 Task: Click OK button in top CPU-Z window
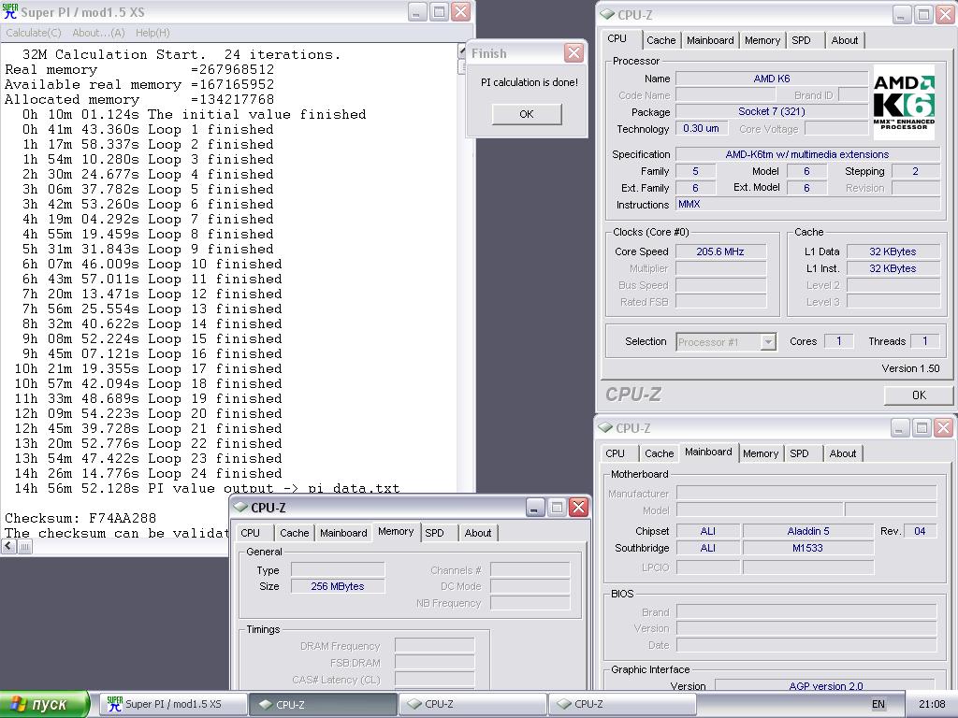(x=919, y=395)
